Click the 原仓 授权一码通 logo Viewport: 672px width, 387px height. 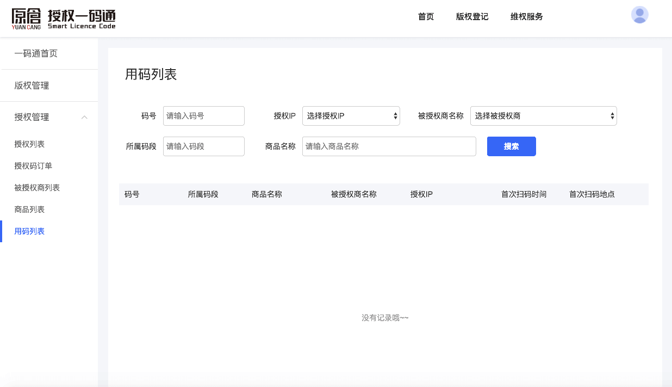click(x=64, y=19)
